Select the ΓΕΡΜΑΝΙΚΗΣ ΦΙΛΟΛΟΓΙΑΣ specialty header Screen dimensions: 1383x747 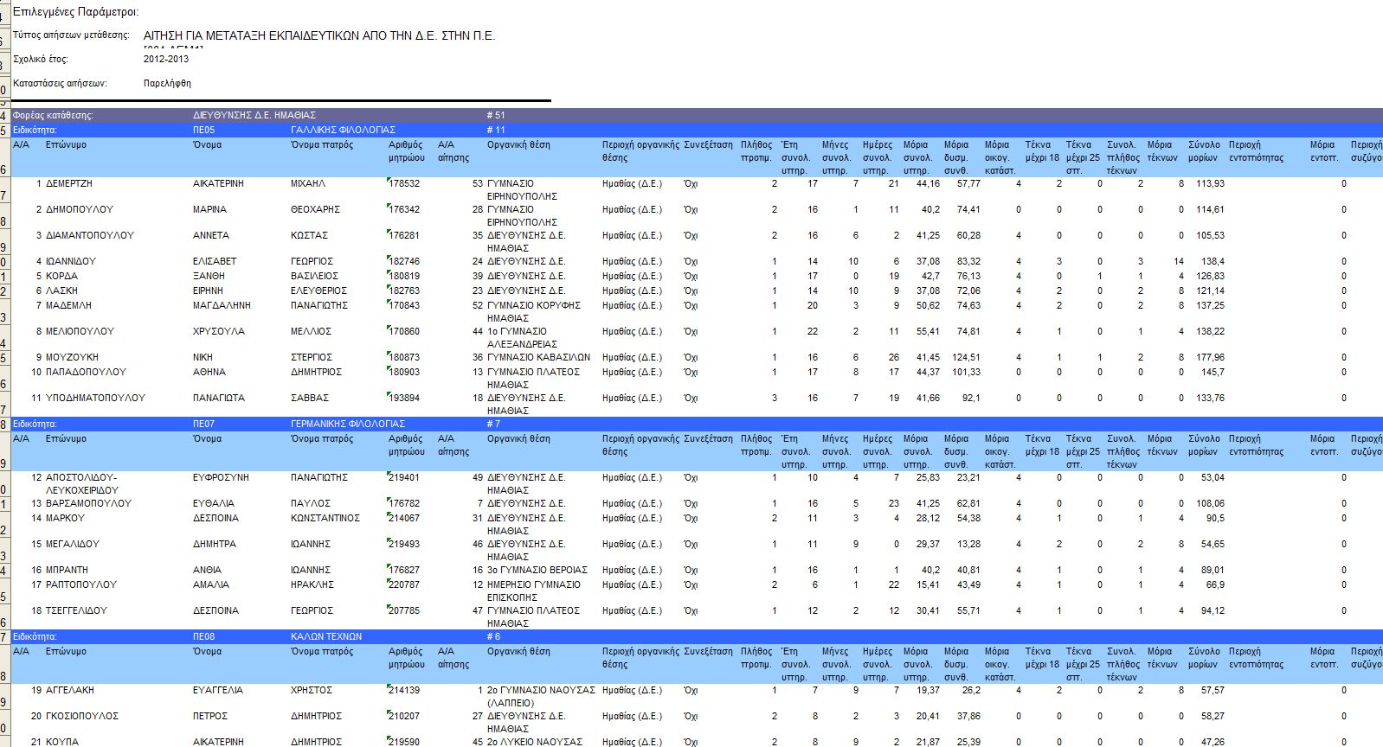pos(348,424)
